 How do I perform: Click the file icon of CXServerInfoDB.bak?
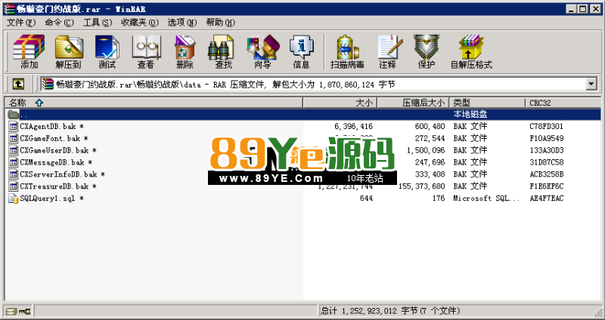tap(14, 174)
